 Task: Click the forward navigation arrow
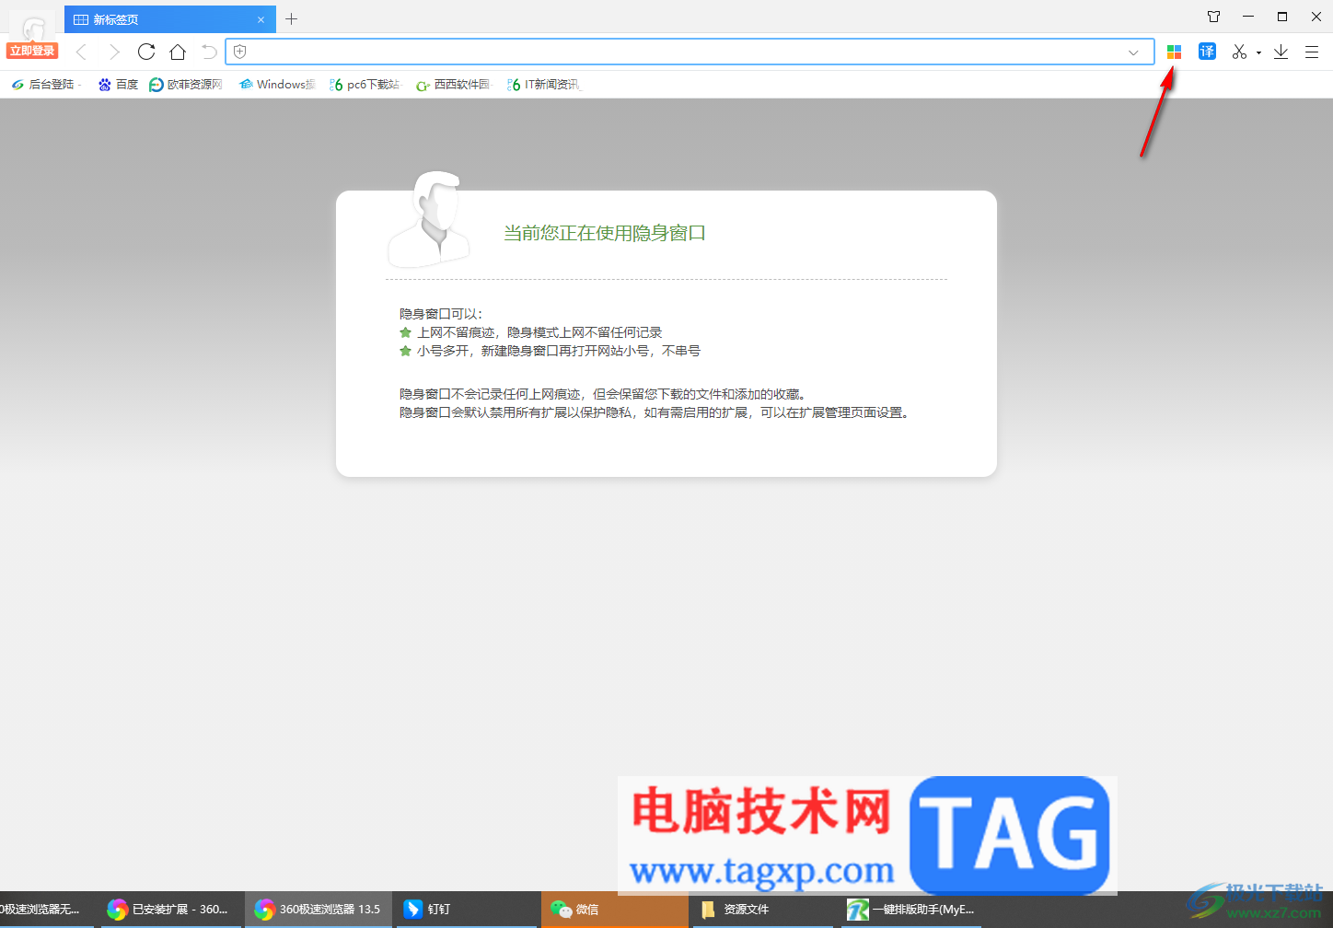tap(114, 52)
